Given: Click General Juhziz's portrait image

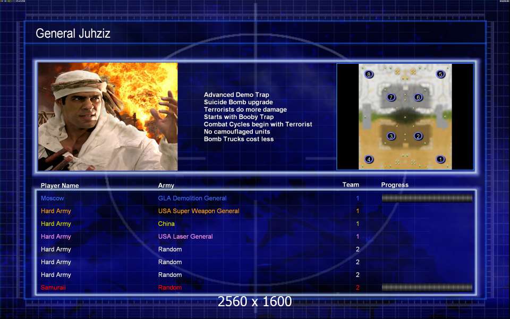Looking at the screenshot, I should [x=108, y=116].
